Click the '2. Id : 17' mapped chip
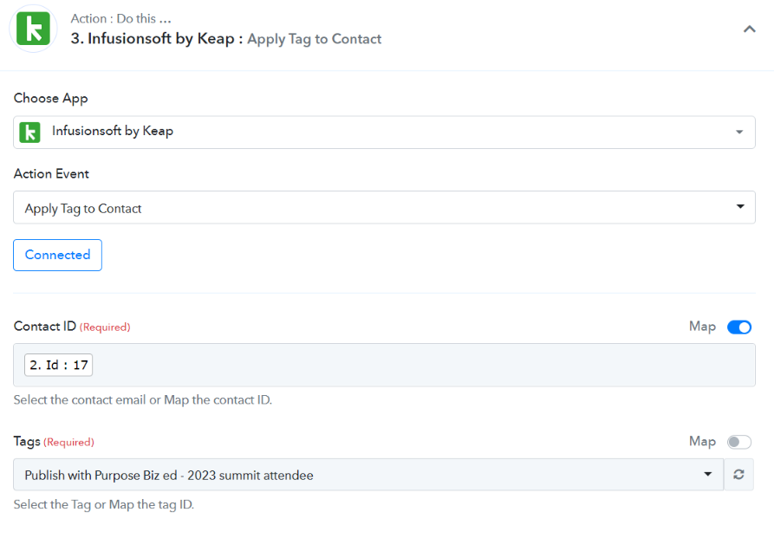Screen dimensions: 774x538 [59, 366]
